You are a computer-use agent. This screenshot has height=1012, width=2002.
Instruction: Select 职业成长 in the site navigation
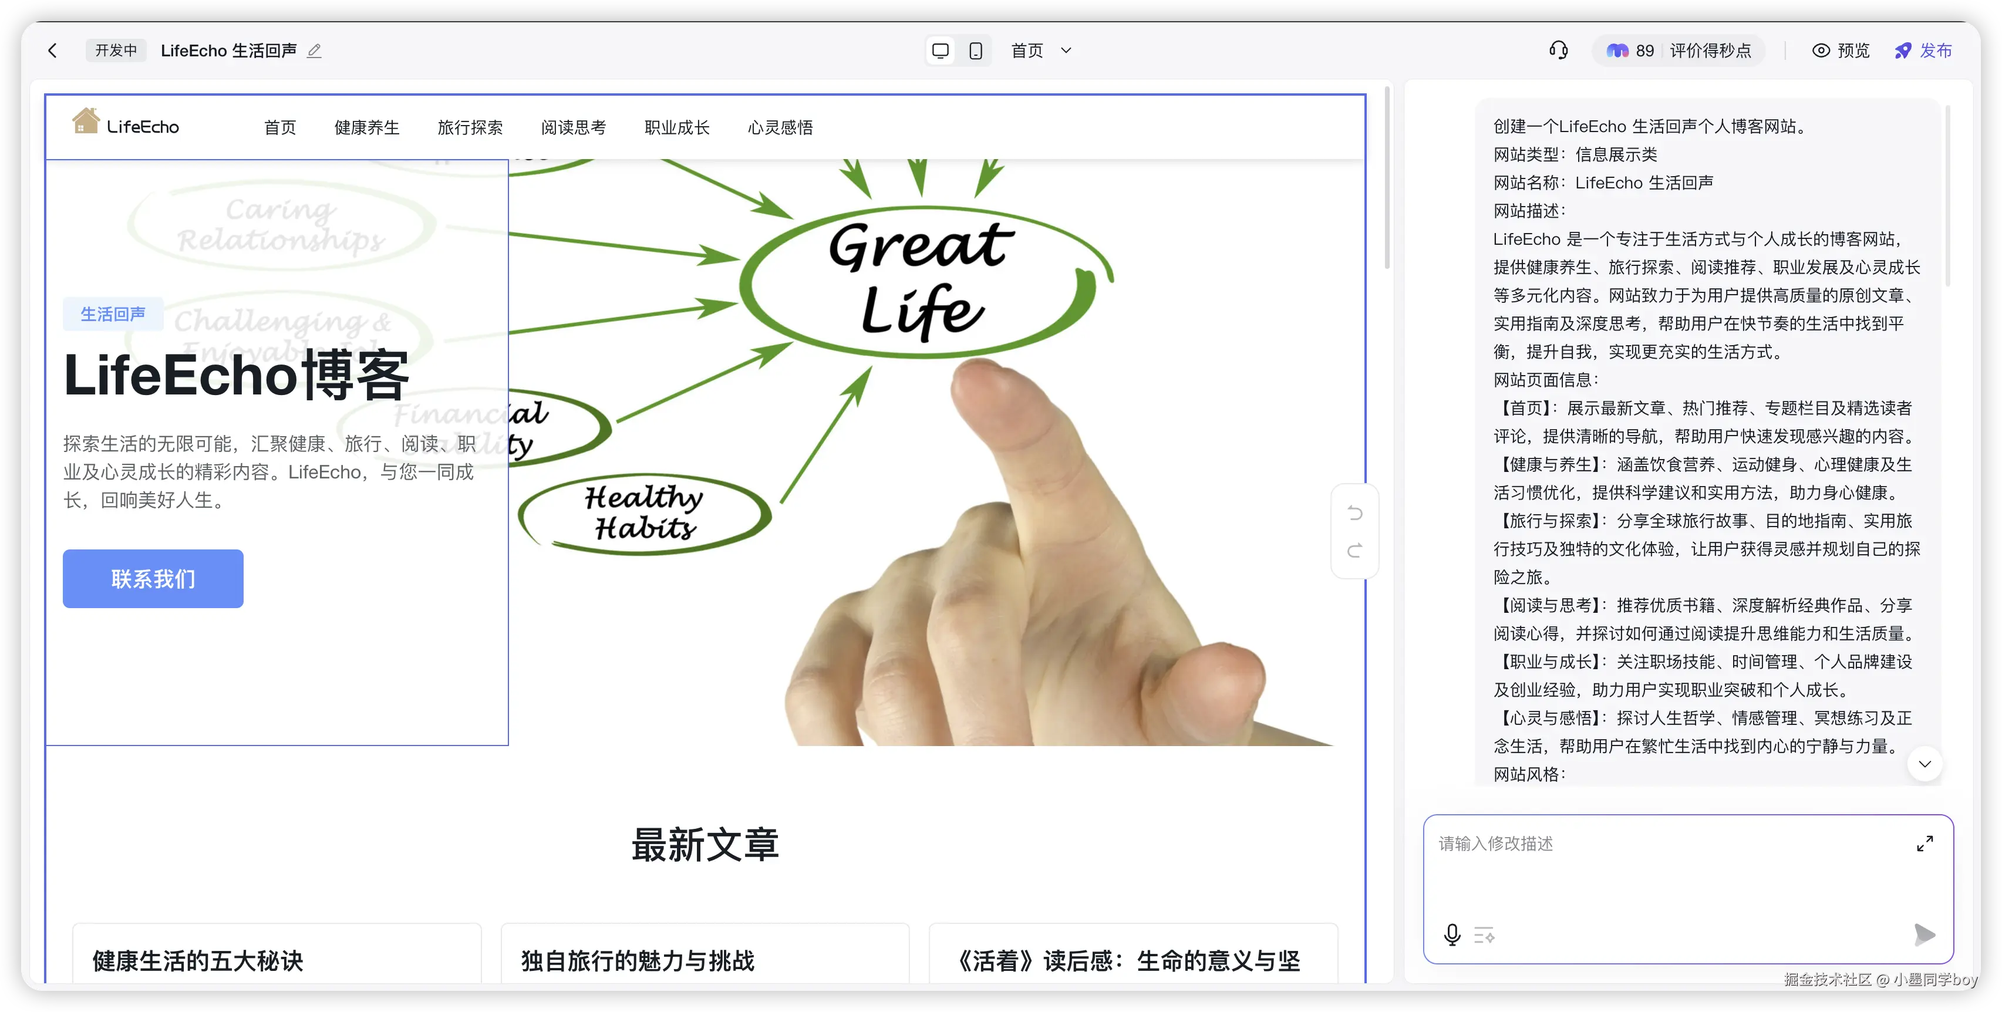click(677, 127)
